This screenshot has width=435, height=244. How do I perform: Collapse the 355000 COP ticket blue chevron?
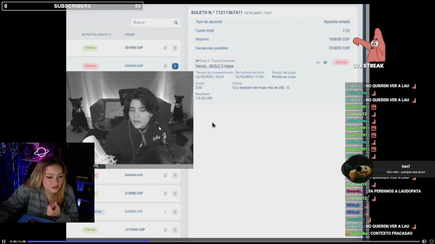[x=175, y=66]
